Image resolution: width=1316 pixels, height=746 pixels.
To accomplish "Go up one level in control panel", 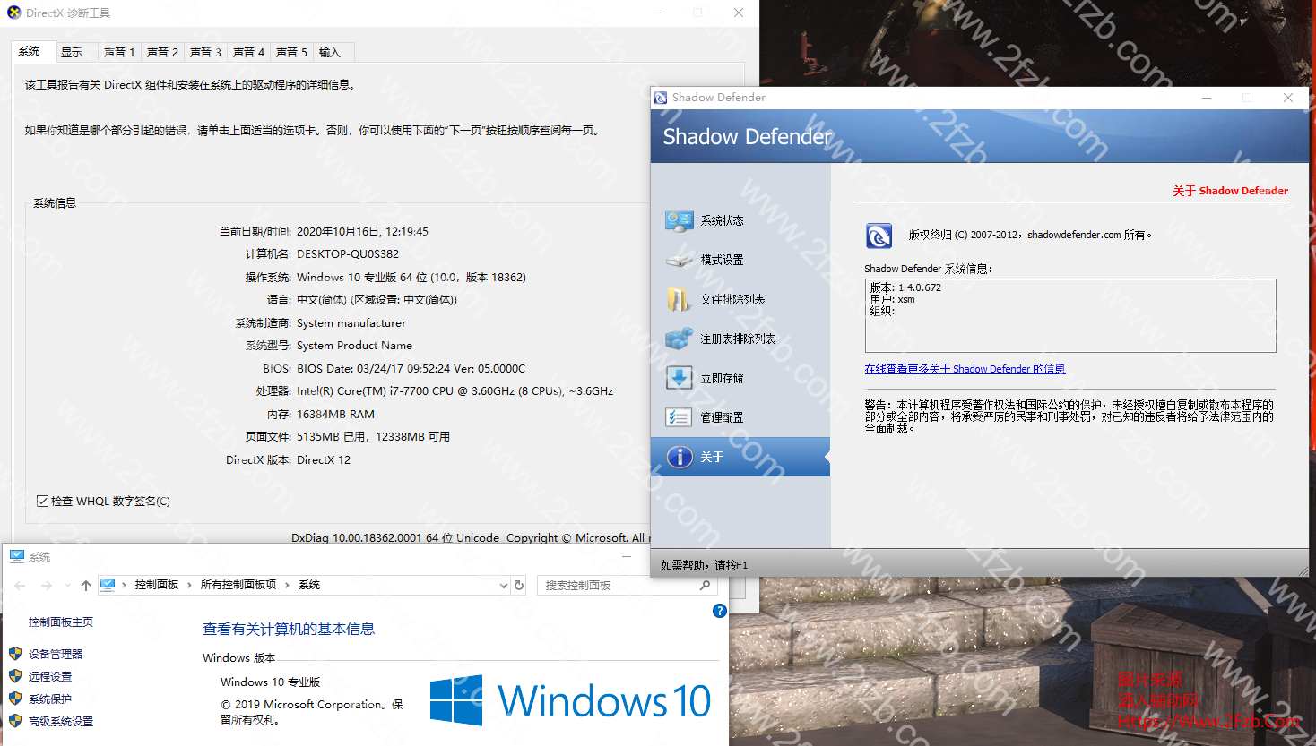I will [x=86, y=585].
